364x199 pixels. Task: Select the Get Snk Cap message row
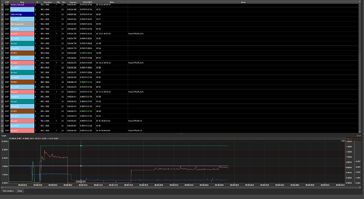coord(22,14)
